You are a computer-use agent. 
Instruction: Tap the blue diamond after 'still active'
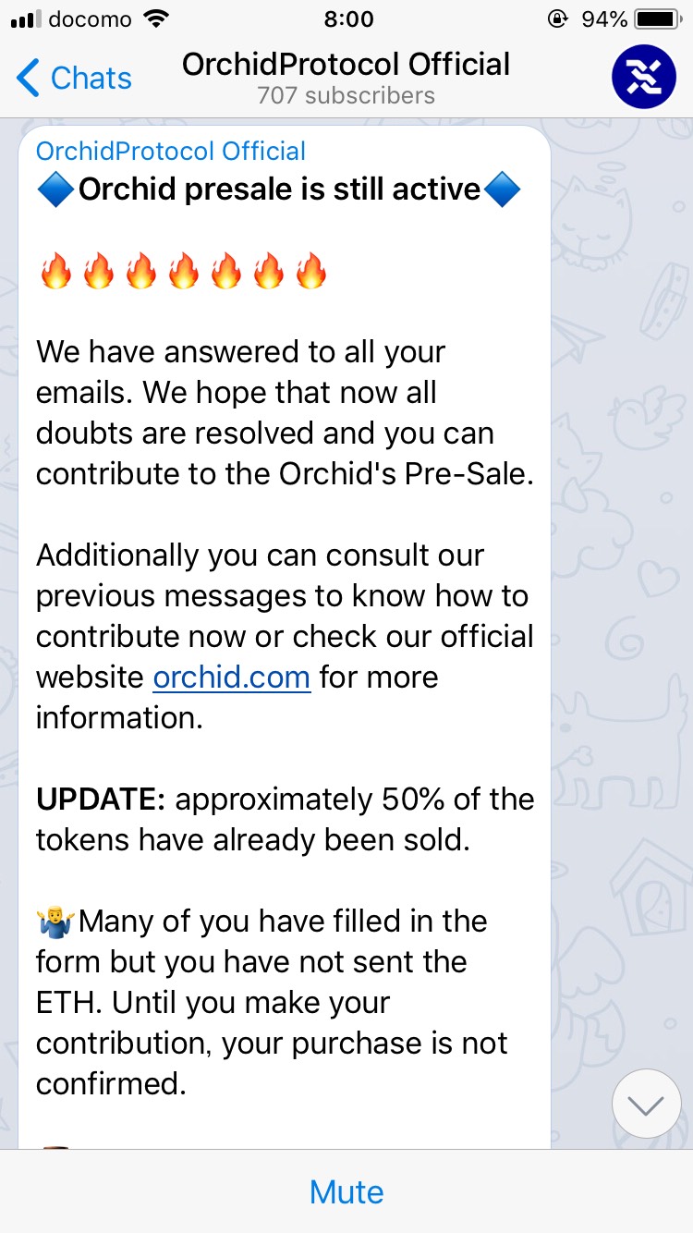(502, 189)
